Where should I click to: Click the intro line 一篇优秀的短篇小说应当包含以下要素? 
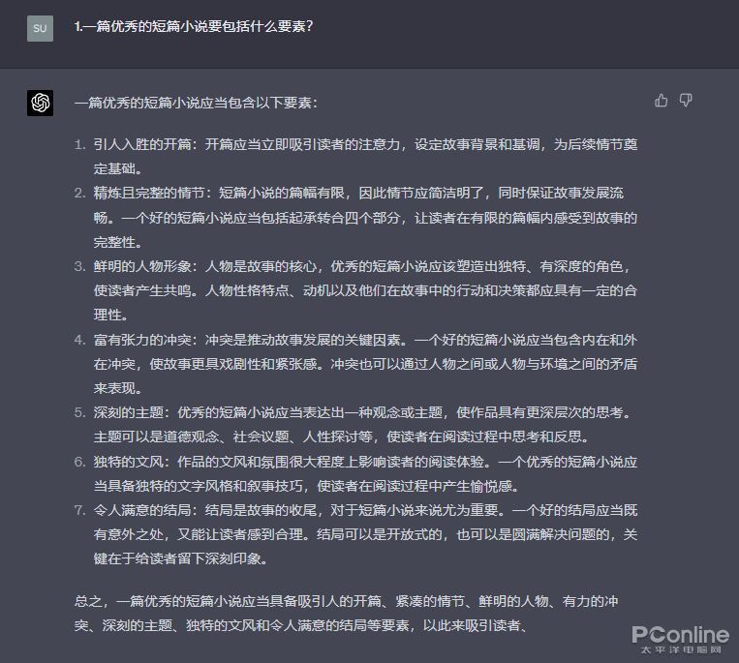pos(196,103)
